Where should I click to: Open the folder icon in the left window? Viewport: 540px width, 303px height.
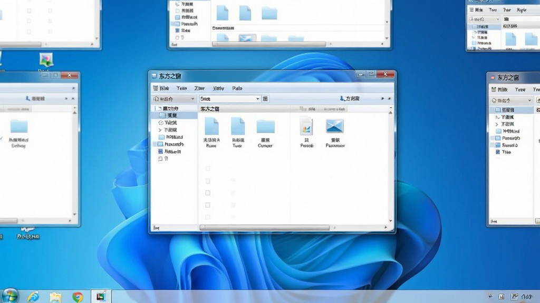click(x=19, y=126)
